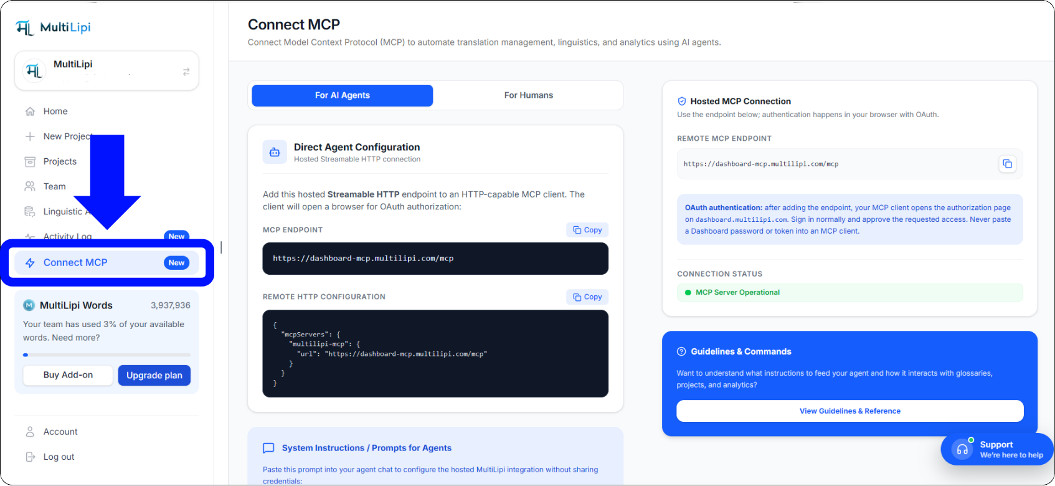Click the "OAuth authentication:" note label
This screenshot has width=1055, height=486.
coord(724,207)
